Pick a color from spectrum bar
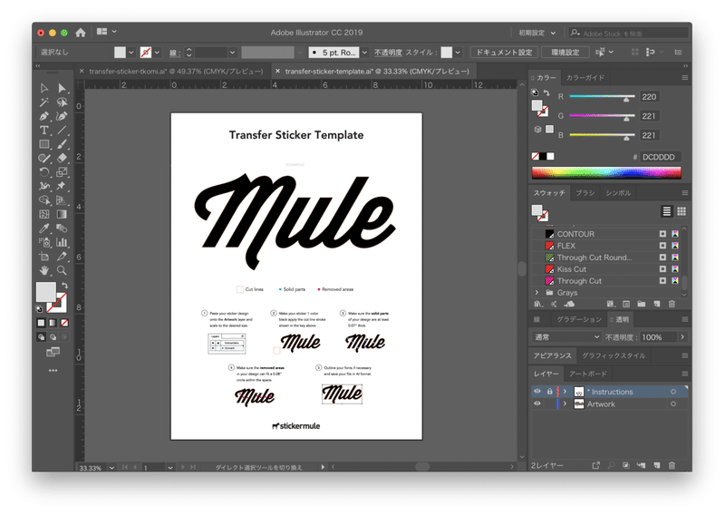This screenshot has width=725, height=515. coord(606,172)
